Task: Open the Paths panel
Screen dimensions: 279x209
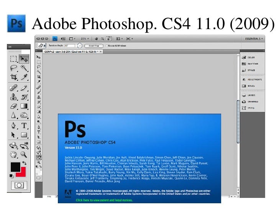Action: point(248,108)
